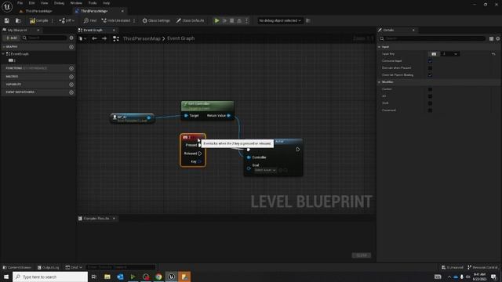Close the ThirdPersonMap blueprint tab
This screenshot has height=282, width=502.
[x=122, y=11]
